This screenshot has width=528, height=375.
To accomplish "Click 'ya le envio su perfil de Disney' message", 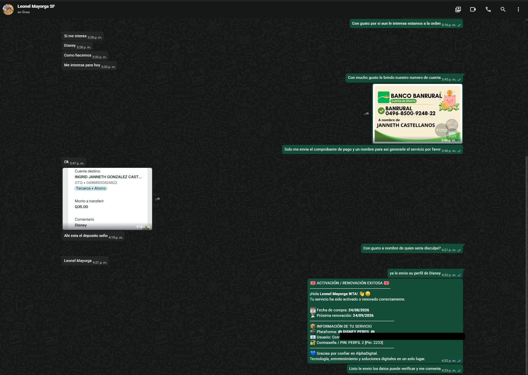I will [425, 273].
